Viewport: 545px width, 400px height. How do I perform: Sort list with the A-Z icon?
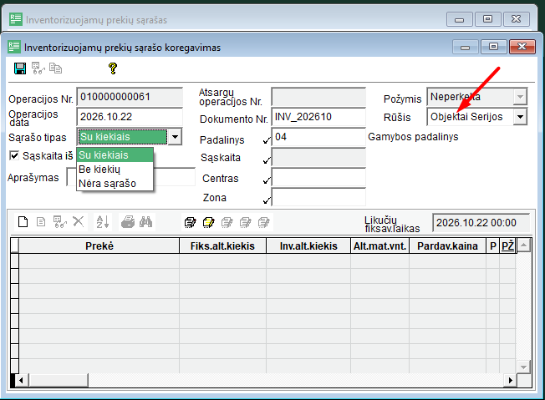(103, 221)
